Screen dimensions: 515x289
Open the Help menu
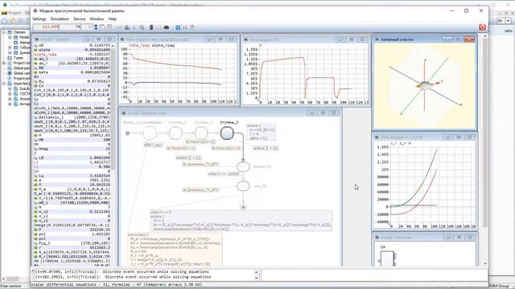113,19
